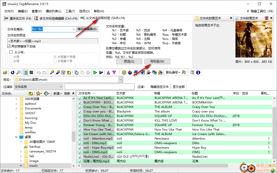Open the question mark help icon
The image size is (277, 173).
[192, 73]
